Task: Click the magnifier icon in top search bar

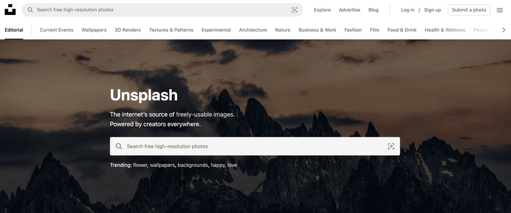Action: point(30,10)
